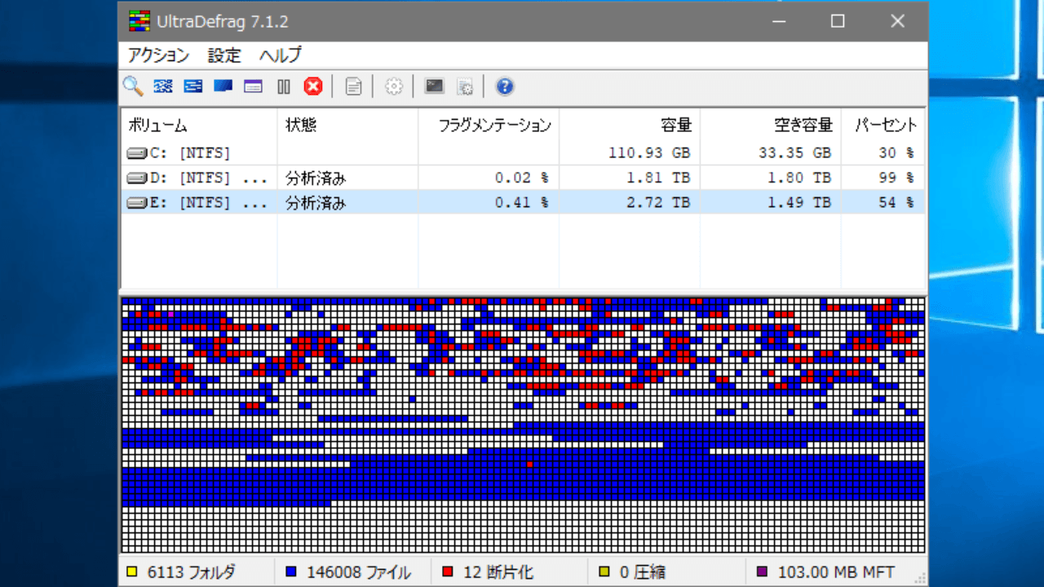1044x587 pixels.
Task: Open the アクション menu
Action: point(158,55)
